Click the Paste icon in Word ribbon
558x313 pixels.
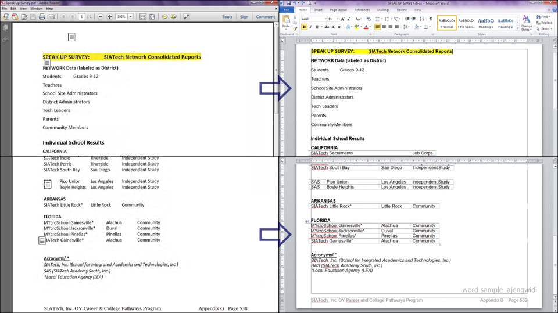(286, 20)
